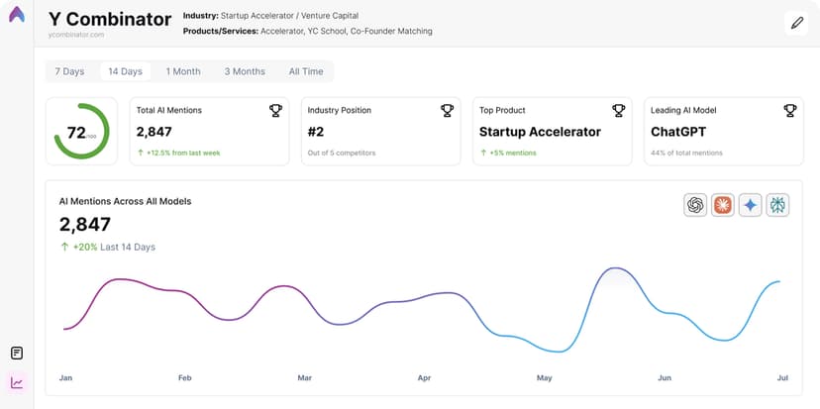
Task: Click trophy icon on Industry Position card
Action: point(447,110)
